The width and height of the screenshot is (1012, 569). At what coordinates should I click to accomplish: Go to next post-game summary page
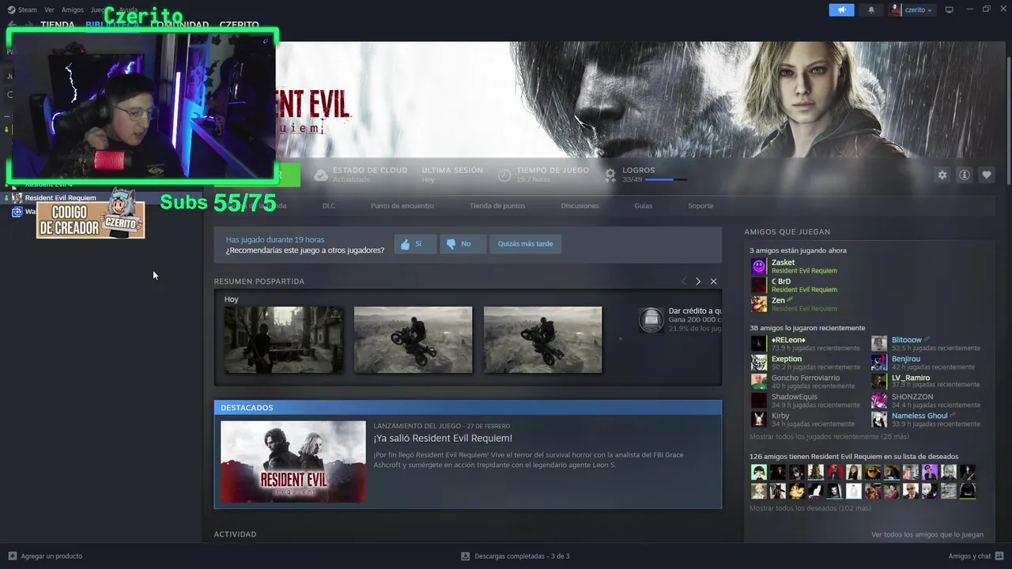[697, 281]
